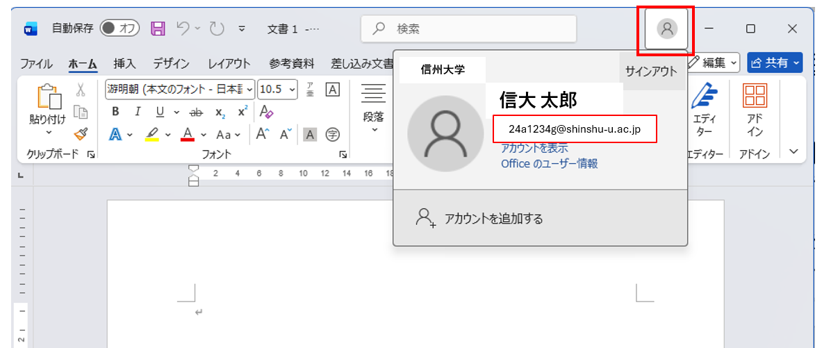Click the Cut scissors icon

tap(81, 90)
